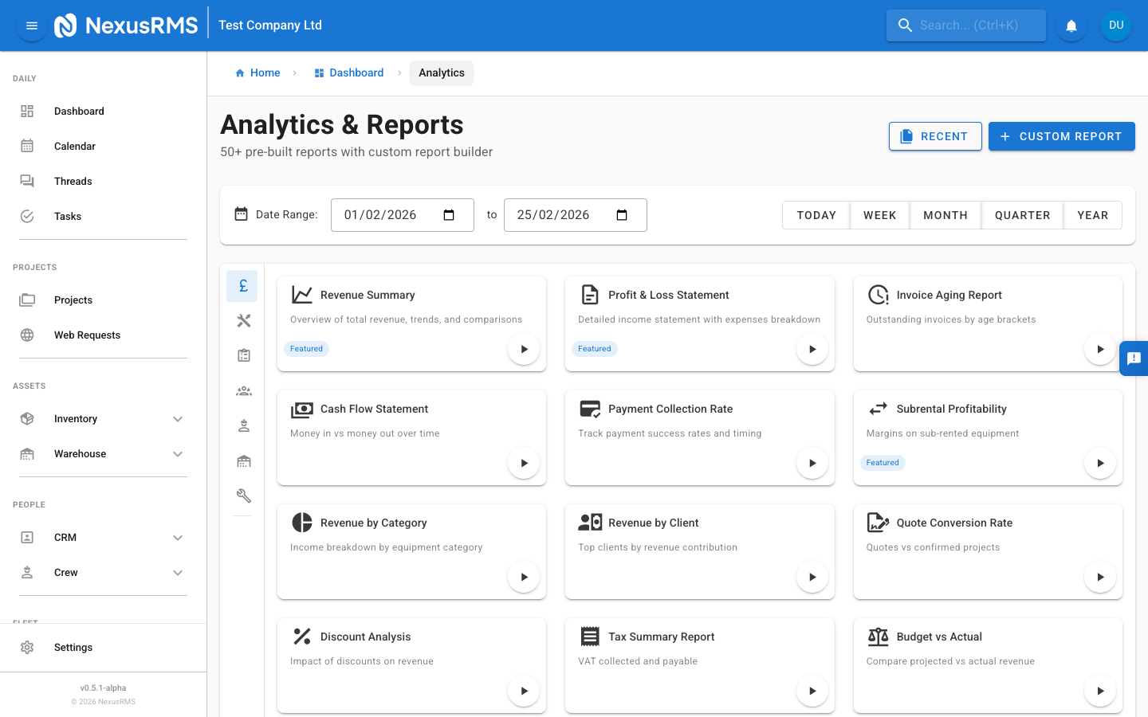Image resolution: width=1148 pixels, height=717 pixels.
Task: Toggle the QUARTER date range option
Action: tap(1022, 214)
